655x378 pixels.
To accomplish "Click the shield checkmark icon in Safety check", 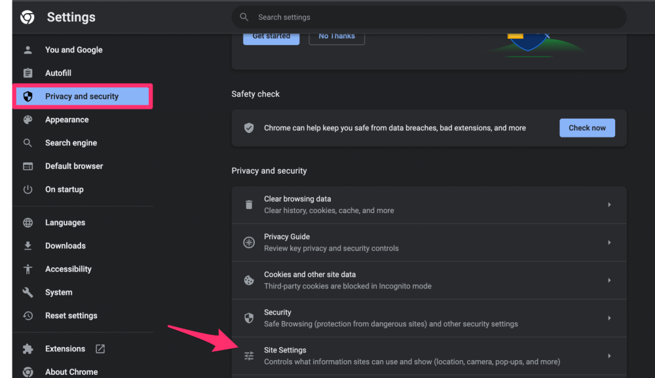I will tap(249, 128).
